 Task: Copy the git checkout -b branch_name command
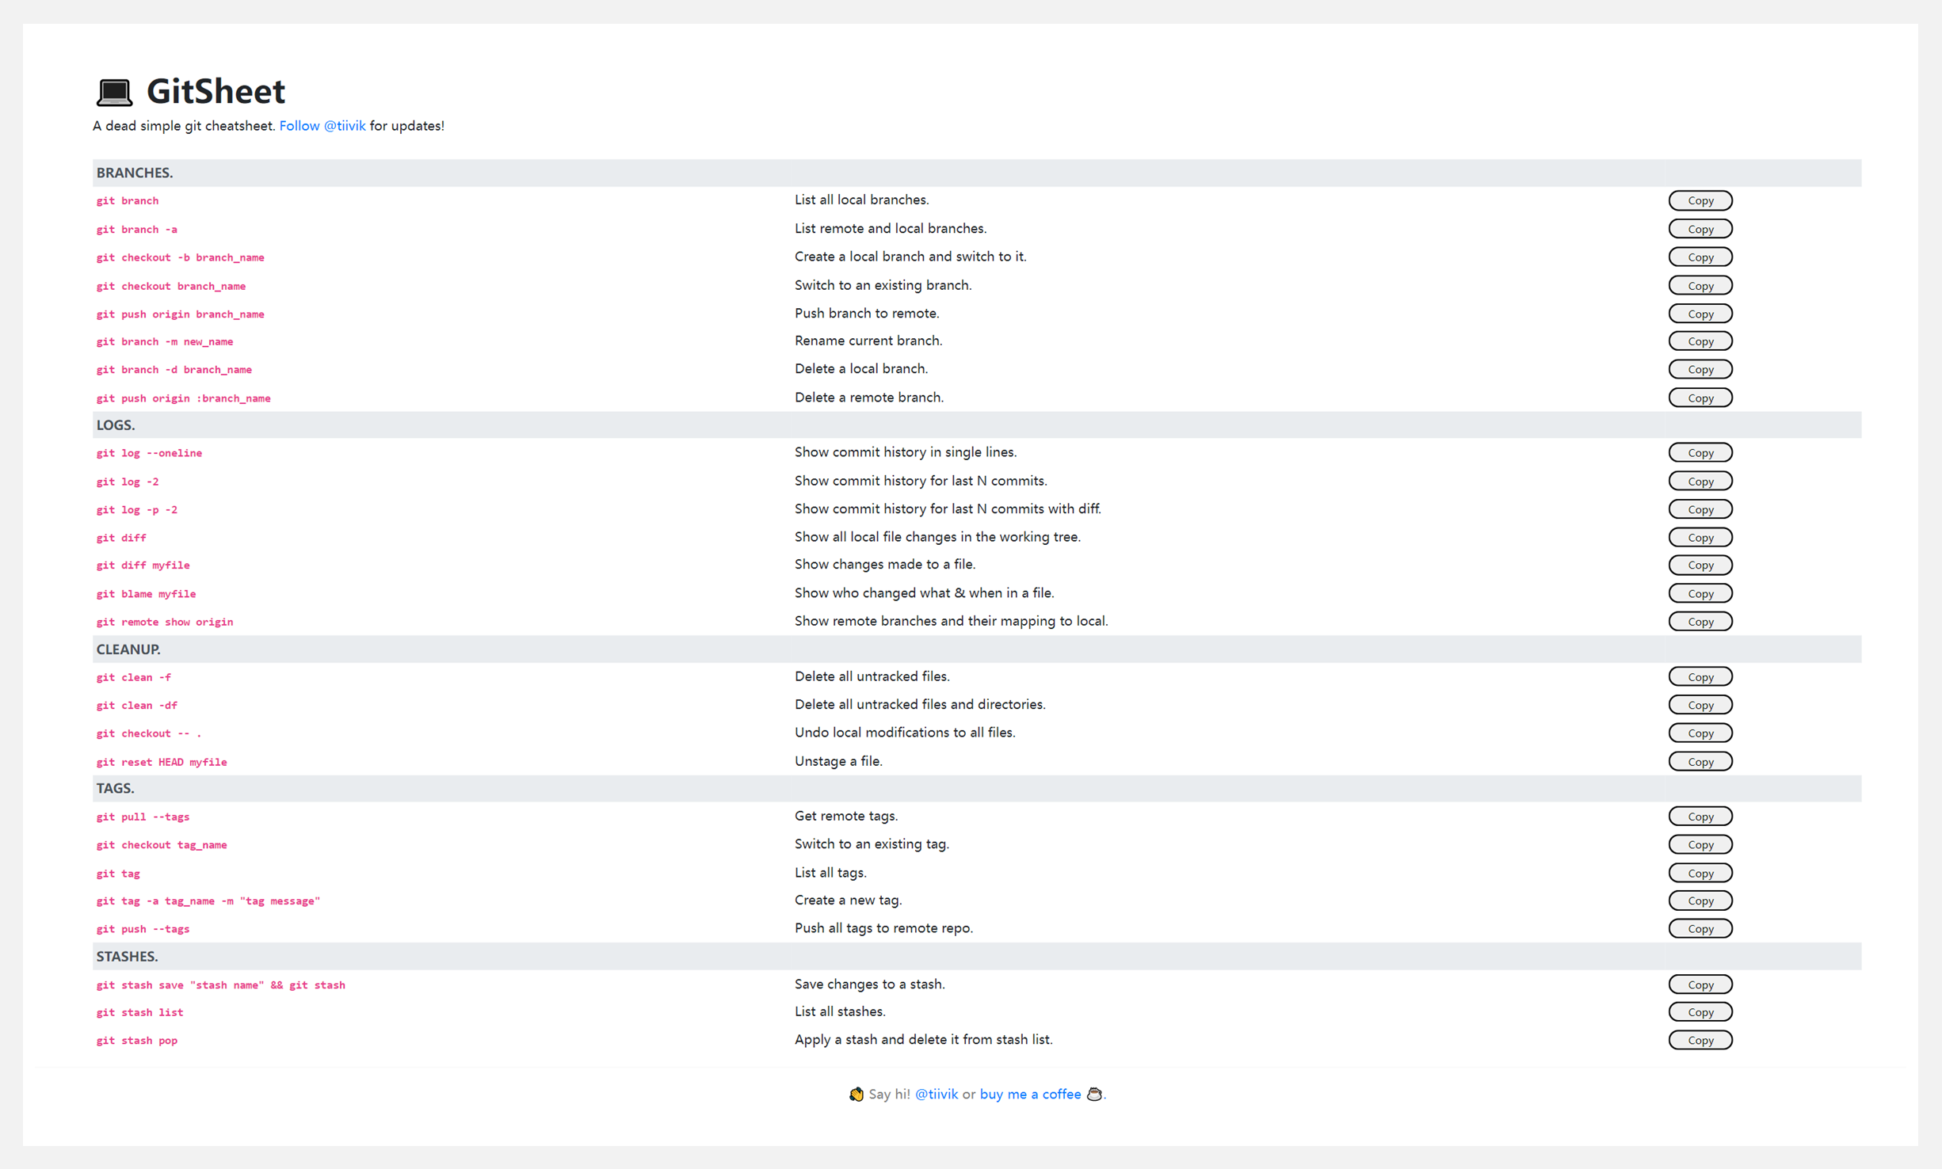click(x=1700, y=257)
